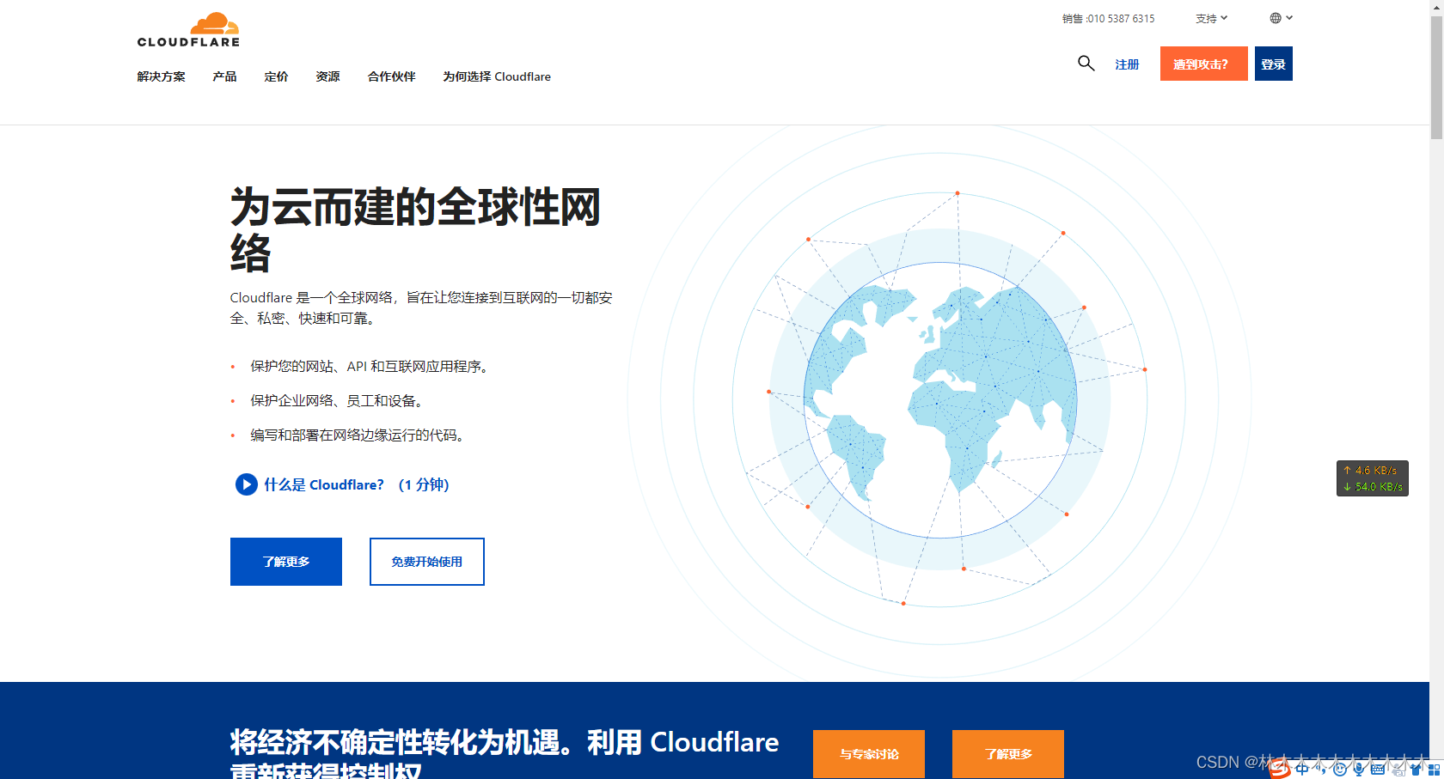Click the Sogou input method logo
This screenshot has height=779, width=1444.
click(1281, 768)
